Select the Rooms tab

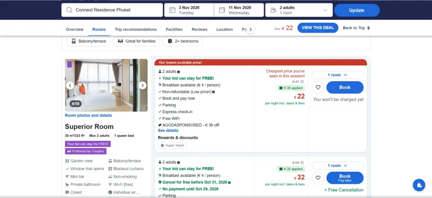click(x=99, y=29)
